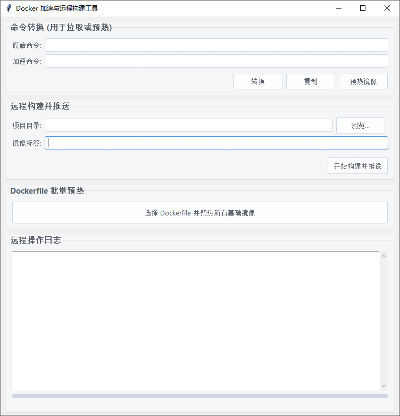Click the 镜像标签: label
The width and height of the screenshot is (400, 416).
pyautogui.click(x=27, y=143)
